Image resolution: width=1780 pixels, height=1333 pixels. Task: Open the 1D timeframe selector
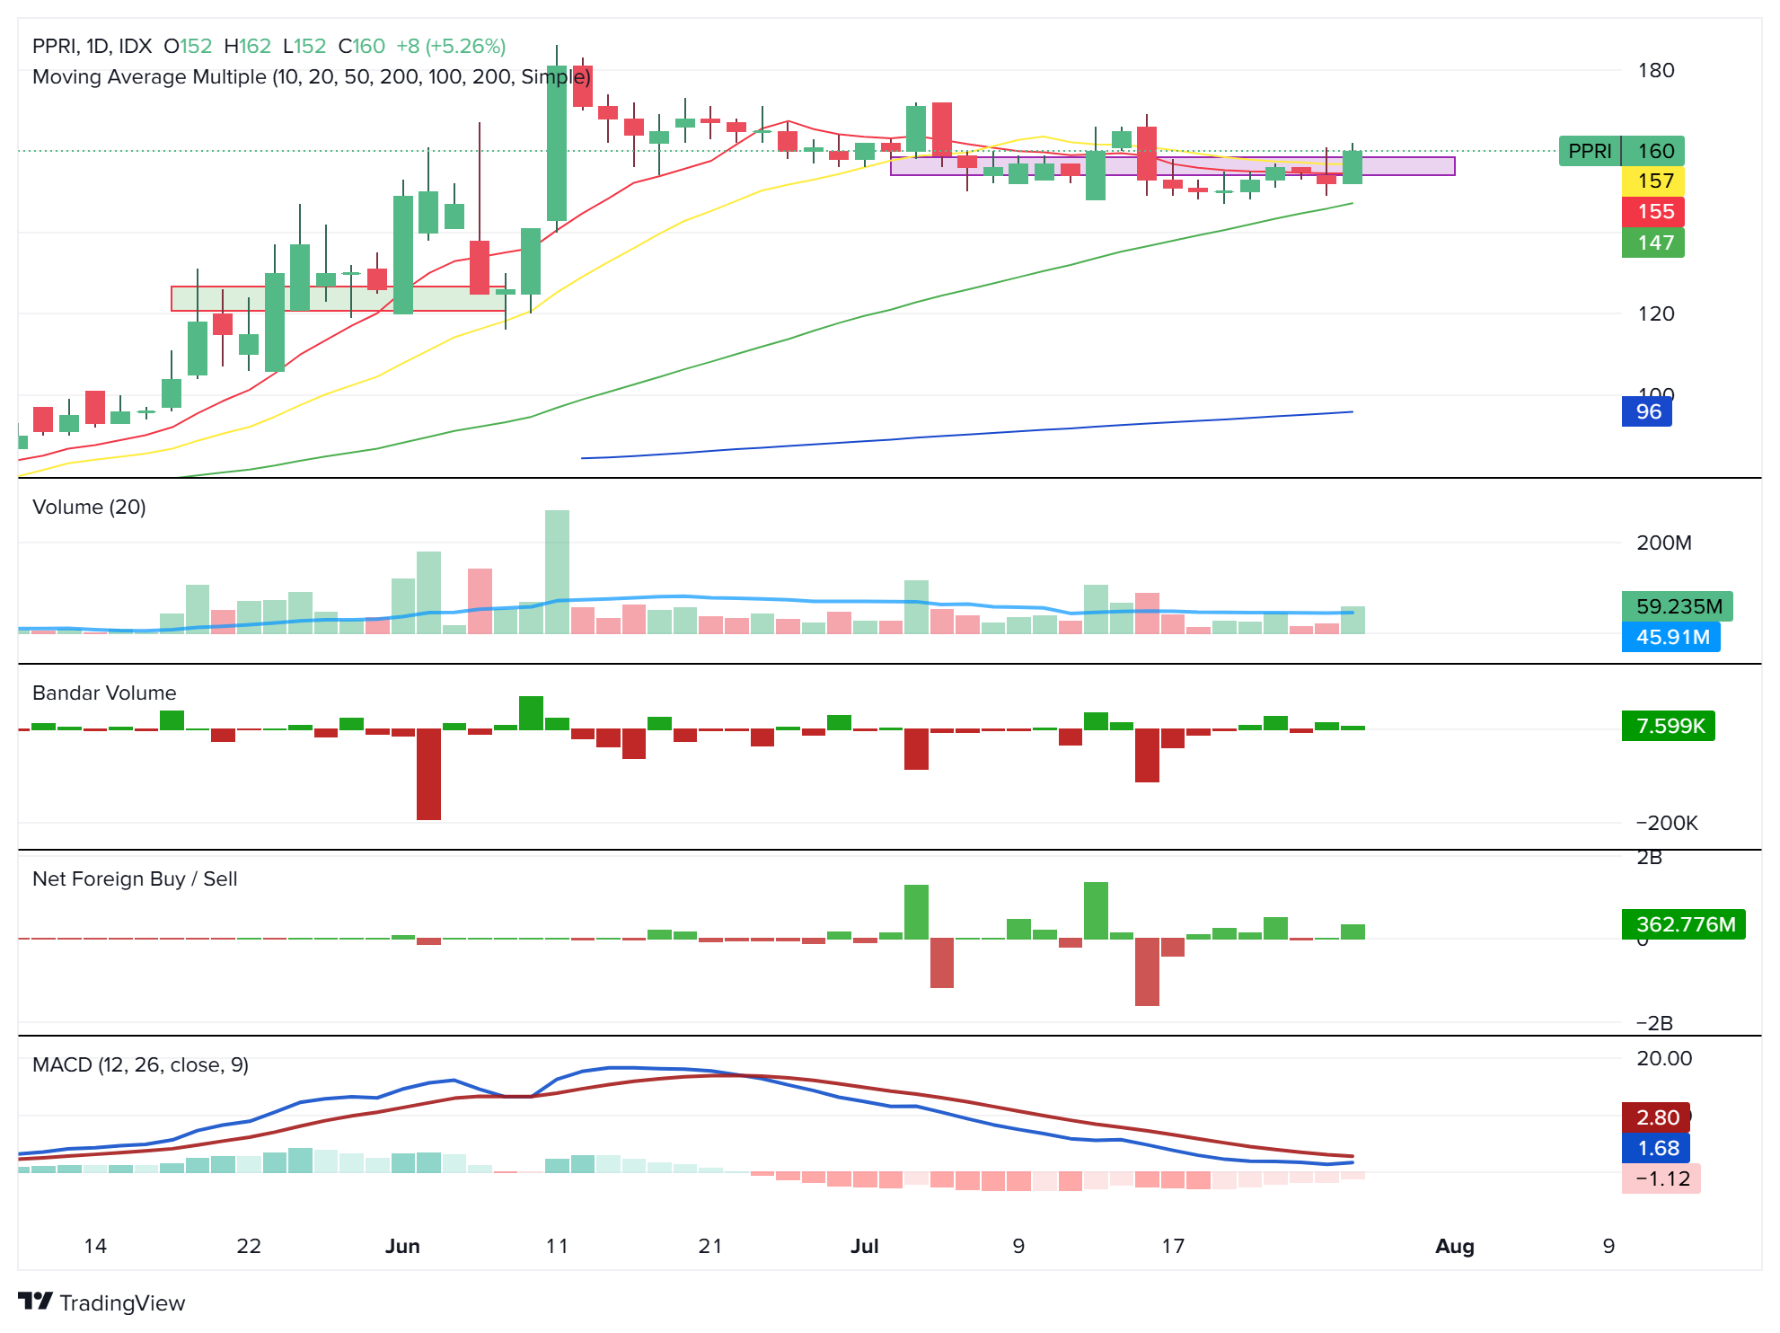click(96, 46)
